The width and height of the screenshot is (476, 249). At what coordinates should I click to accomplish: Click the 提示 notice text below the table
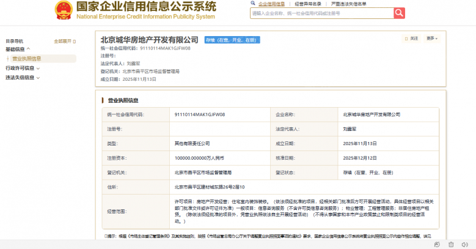click(268, 236)
